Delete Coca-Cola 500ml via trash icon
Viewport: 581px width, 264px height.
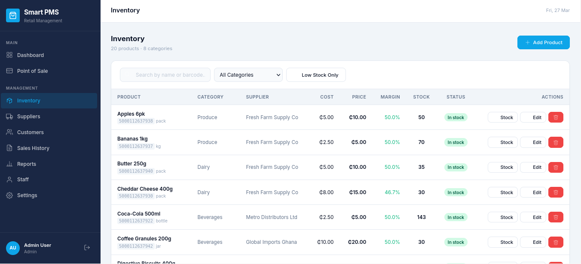(x=555, y=217)
